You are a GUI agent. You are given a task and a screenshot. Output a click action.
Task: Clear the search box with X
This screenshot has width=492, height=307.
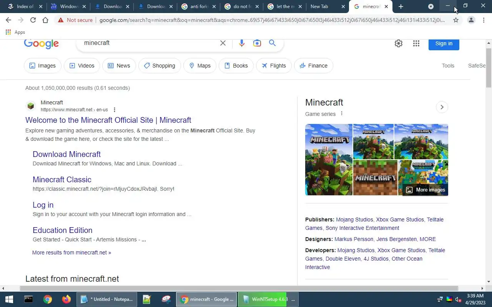(x=223, y=43)
